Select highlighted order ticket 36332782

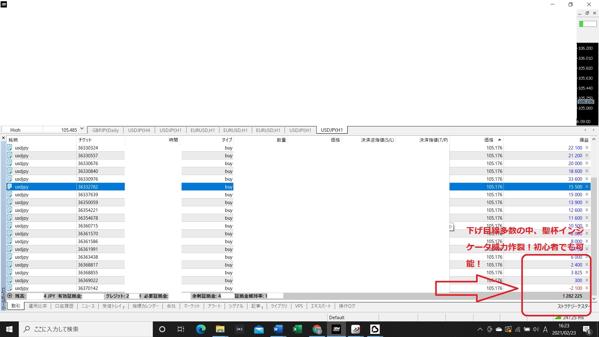click(88, 187)
